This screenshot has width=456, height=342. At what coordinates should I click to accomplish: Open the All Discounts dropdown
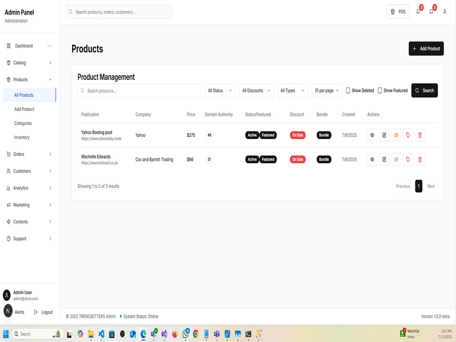point(256,90)
